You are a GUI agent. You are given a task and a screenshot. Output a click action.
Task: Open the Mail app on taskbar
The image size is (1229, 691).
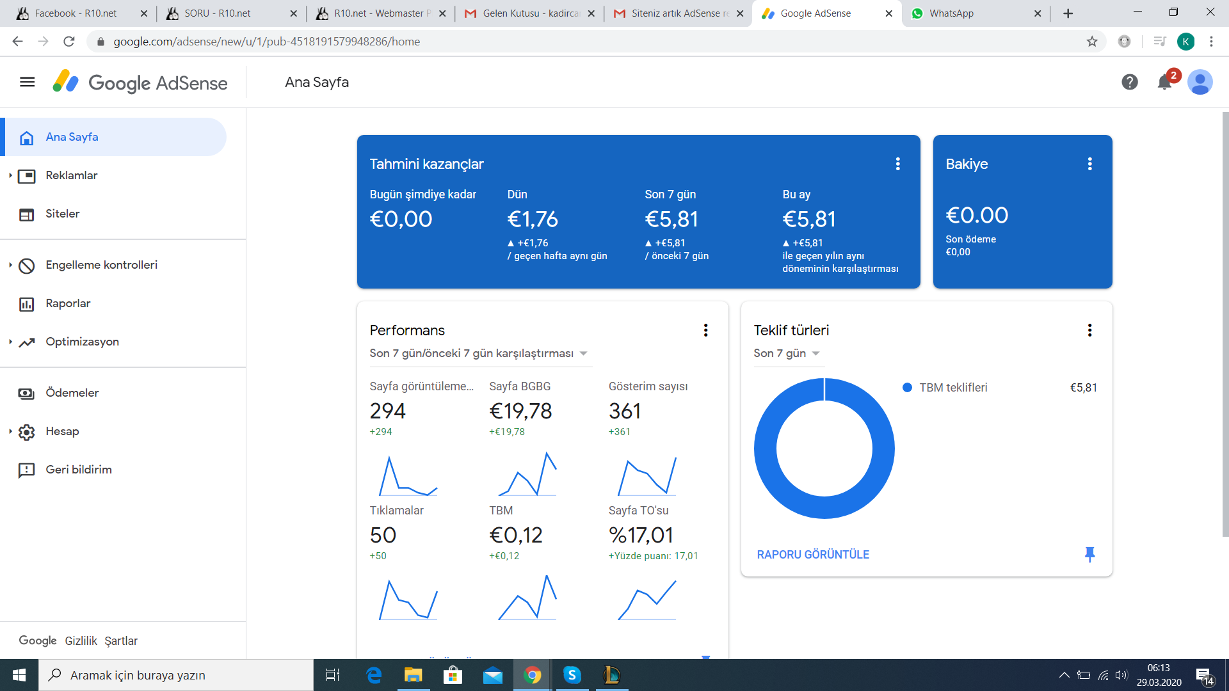[x=493, y=675]
